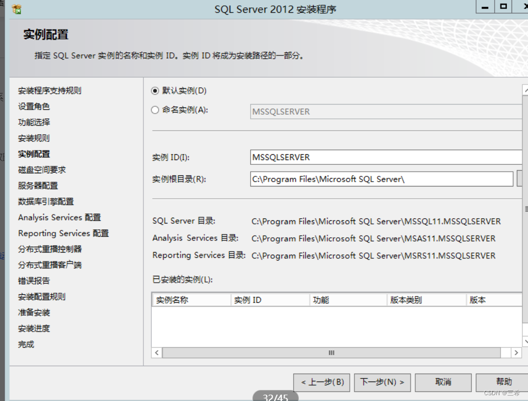Viewport: 528px width, 401px height.
Task: Click the horizontal scrollbar left arrow
Action: (x=157, y=352)
